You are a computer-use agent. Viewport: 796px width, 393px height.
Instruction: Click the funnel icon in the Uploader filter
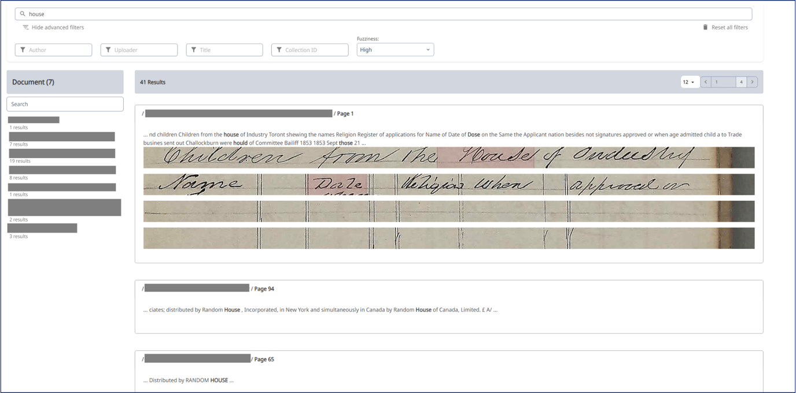(108, 50)
